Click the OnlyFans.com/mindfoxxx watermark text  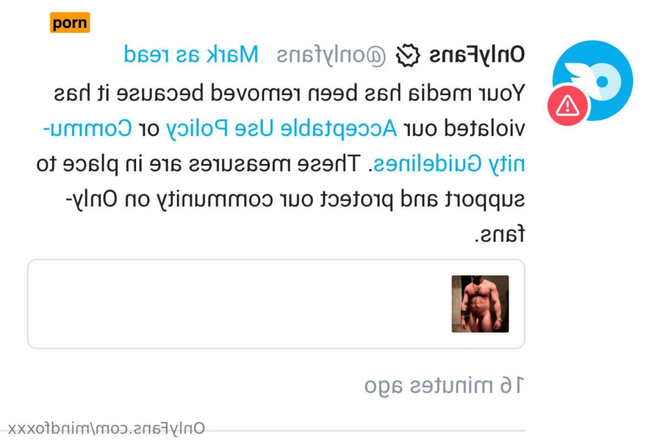(107, 428)
